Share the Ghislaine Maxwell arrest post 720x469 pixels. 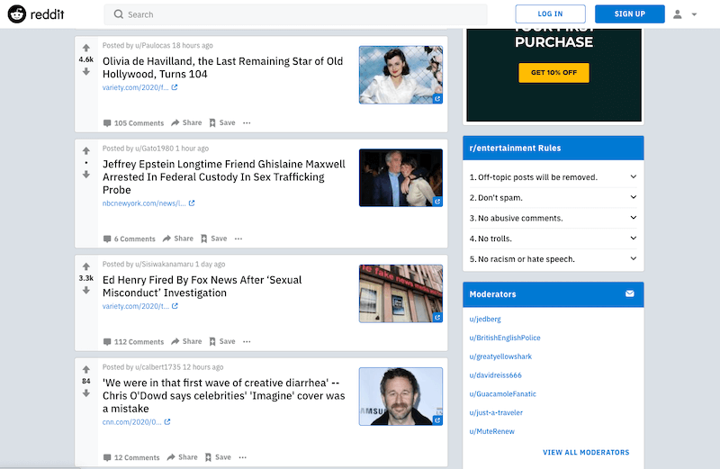[178, 239]
